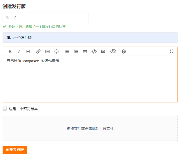The height and width of the screenshot is (156, 181).
Task: Apply italic formatting in editor toolbar
Action: pyautogui.click(x=19, y=51)
